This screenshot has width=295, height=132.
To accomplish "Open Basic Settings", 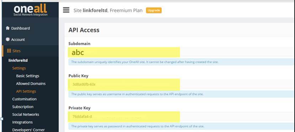I will (28, 76).
